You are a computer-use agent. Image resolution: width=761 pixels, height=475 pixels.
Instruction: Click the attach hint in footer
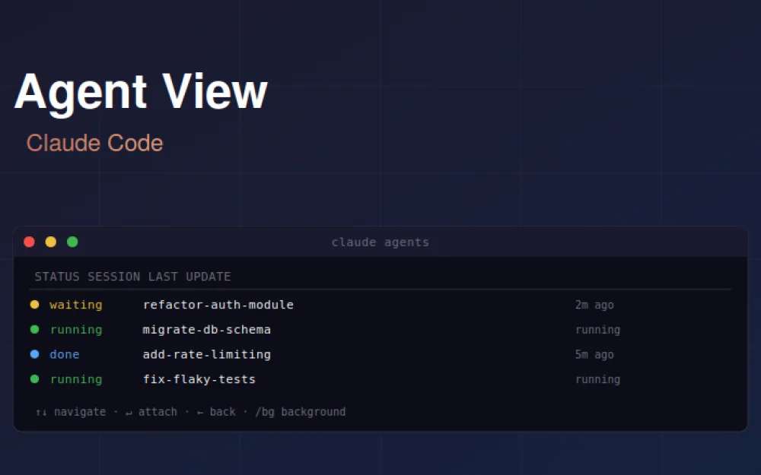point(151,411)
